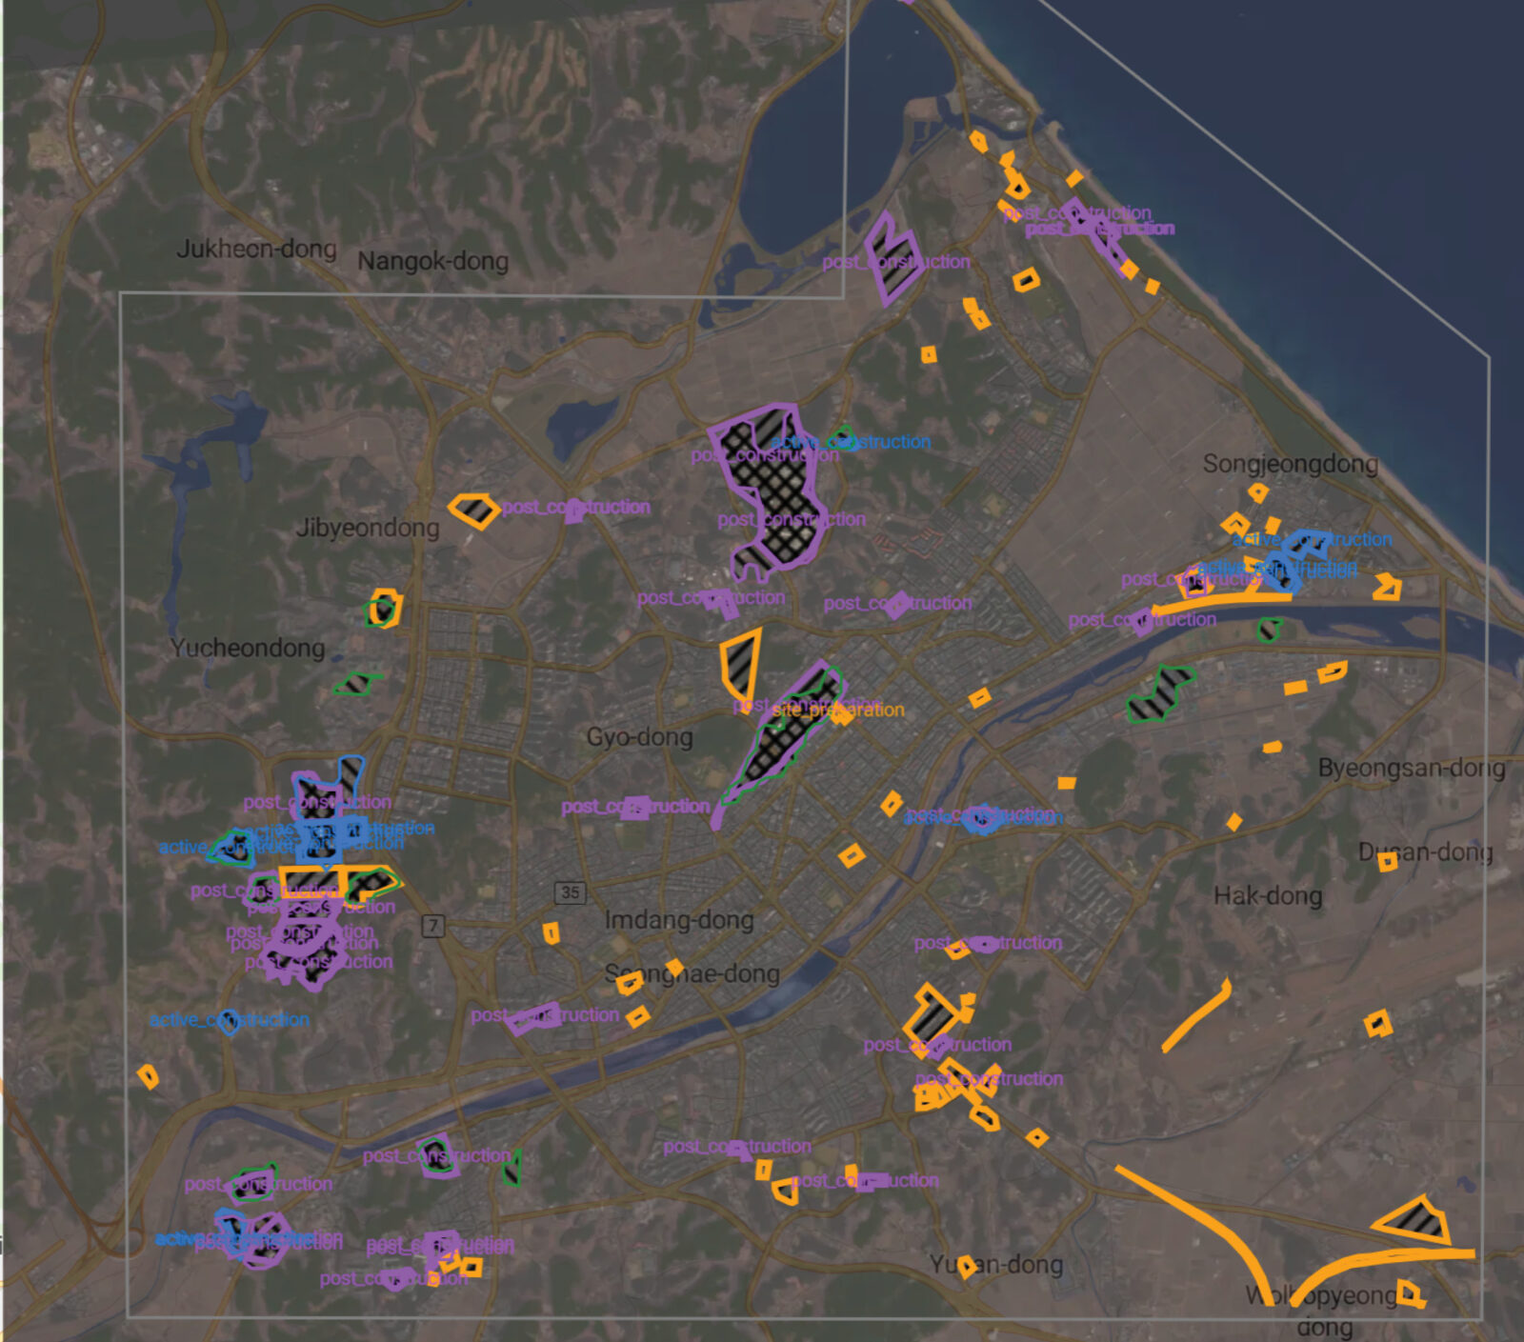Screen dimensions: 1524x1342
Task: Click the Dugan-dong place label
Action: click(x=1424, y=851)
